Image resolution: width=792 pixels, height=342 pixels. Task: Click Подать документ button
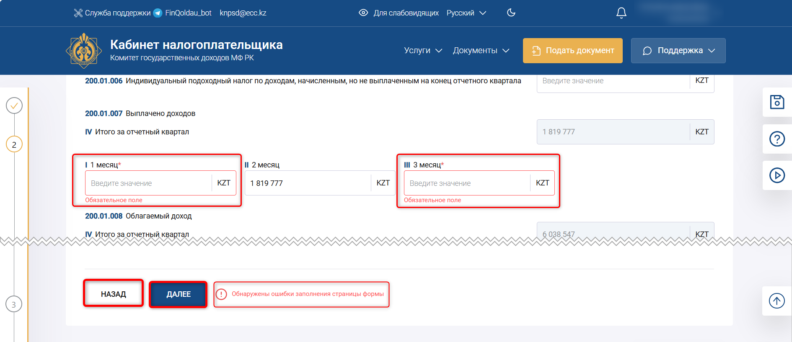tap(572, 51)
